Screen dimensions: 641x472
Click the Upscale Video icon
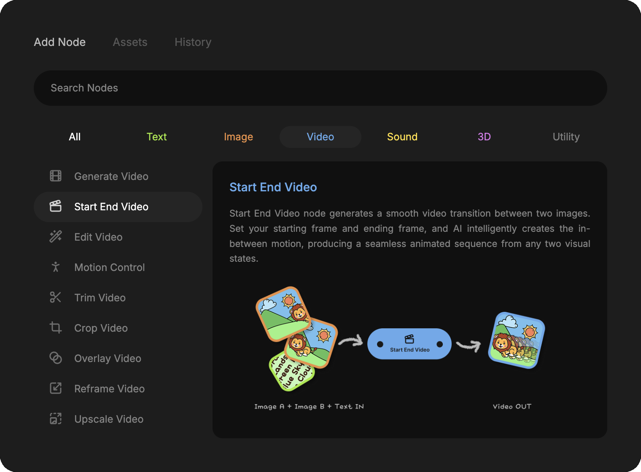point(56,419)
